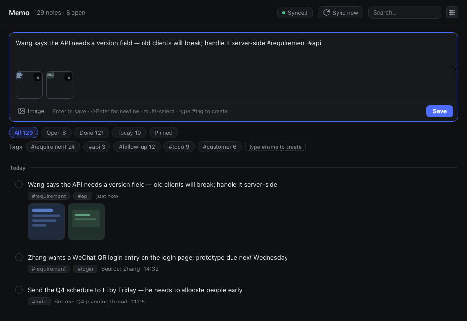Remove the first attached blue image
The width and height of the screenshot is (467, 321).
38,78
